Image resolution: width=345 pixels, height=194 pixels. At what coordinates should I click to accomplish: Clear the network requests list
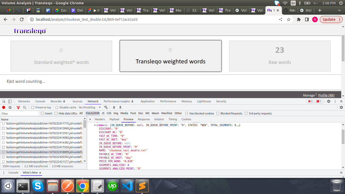coord(10,107)
